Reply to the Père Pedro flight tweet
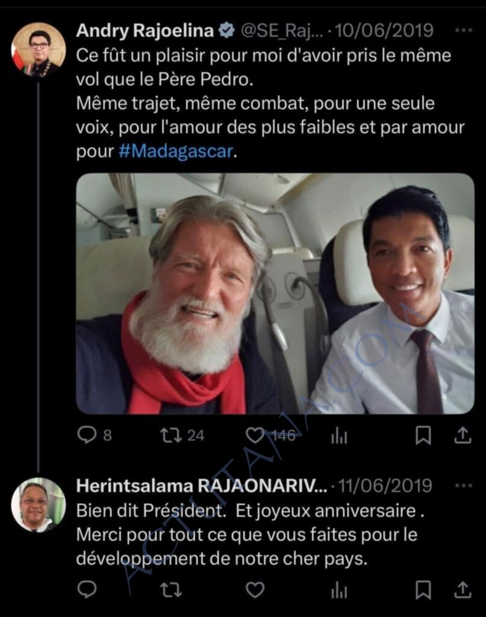This screenshot has width=486, height=617. [87, 434]
